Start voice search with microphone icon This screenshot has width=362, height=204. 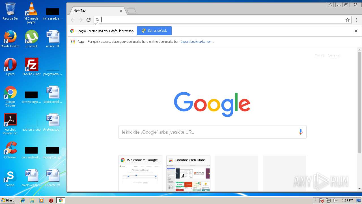click(x=300, y=132)
